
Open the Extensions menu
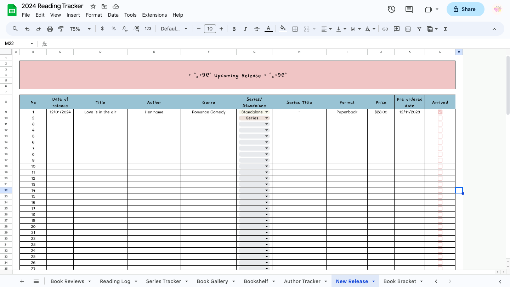(154, 15)
